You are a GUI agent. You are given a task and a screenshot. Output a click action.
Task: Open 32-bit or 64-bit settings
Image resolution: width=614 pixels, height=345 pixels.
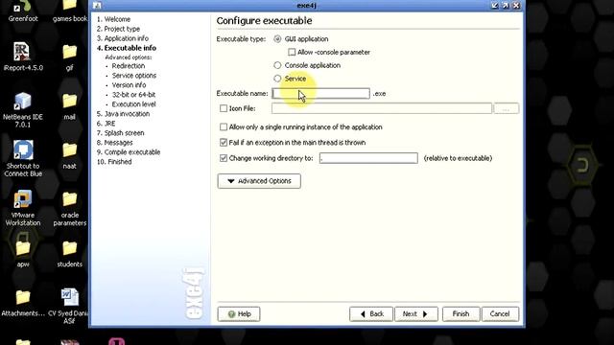tap(133, 95)
